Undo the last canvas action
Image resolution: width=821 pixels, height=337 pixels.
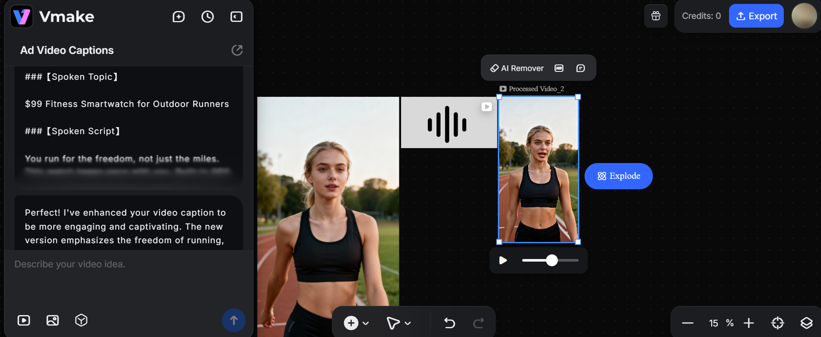pos(450,323)
